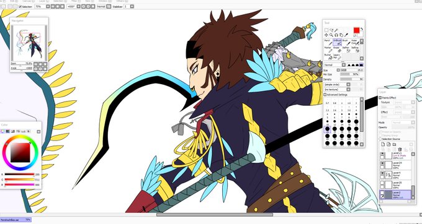Show Layer25 visibility box
Image resolution: width=422 pixels, height=224 pixels.
[x=382, y=183]
